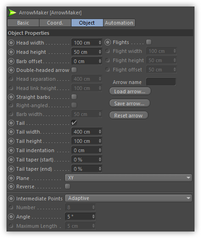201x238 pixels.
Task: Click Tail taper (start) keyframe circle
Action: pyautogui.click(x=11, y=160)
